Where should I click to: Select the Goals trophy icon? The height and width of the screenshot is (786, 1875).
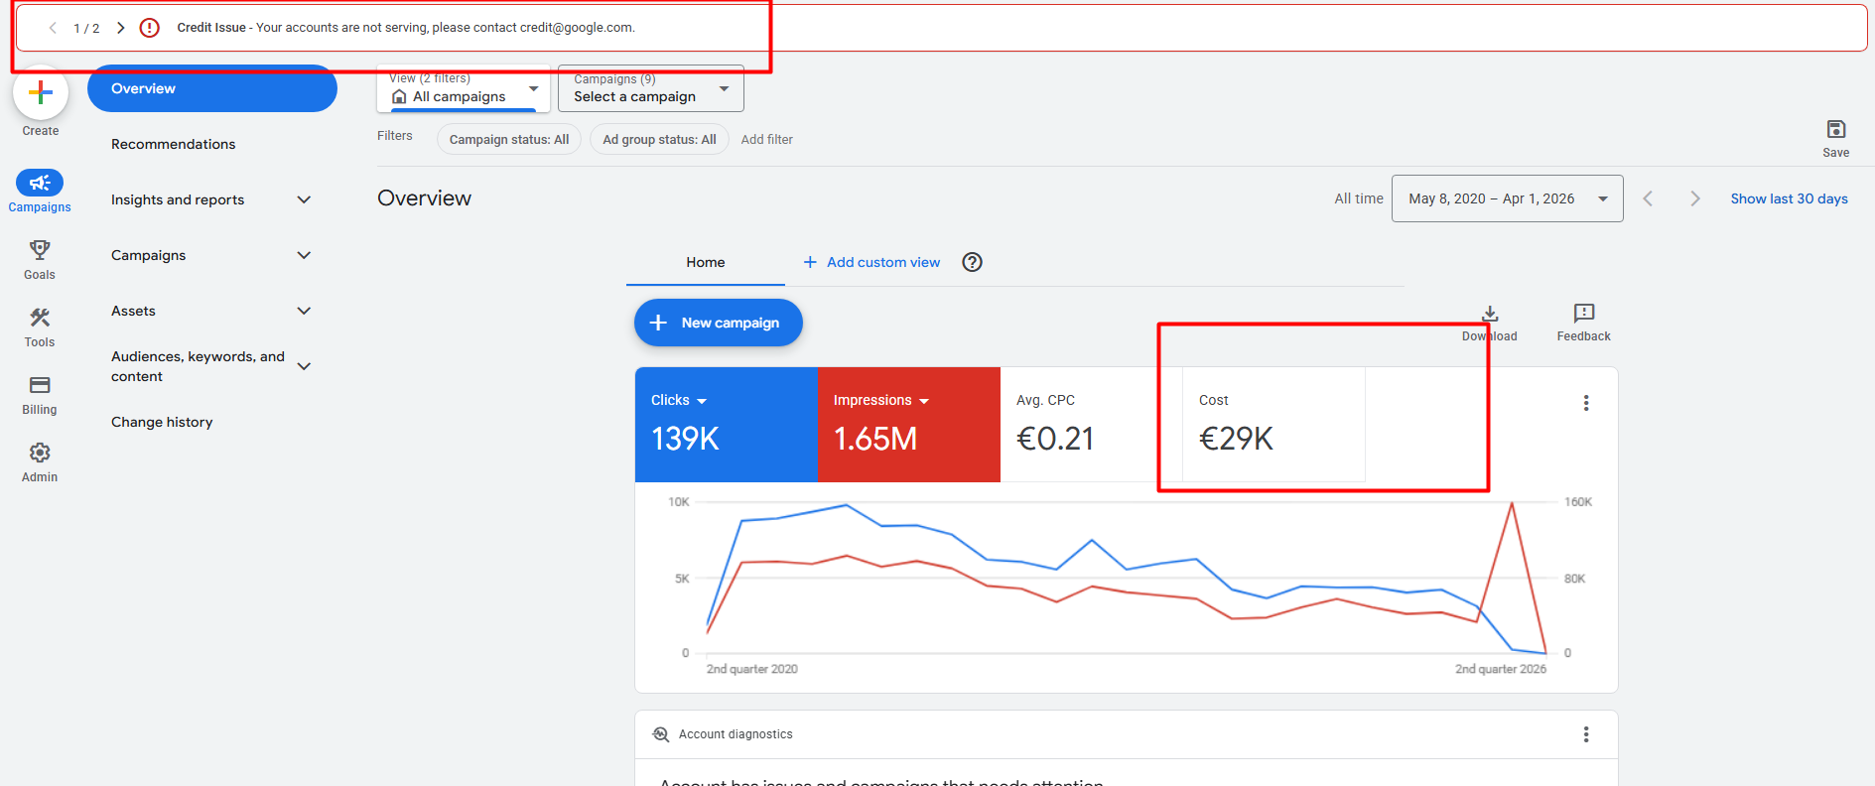click(40, 249)
